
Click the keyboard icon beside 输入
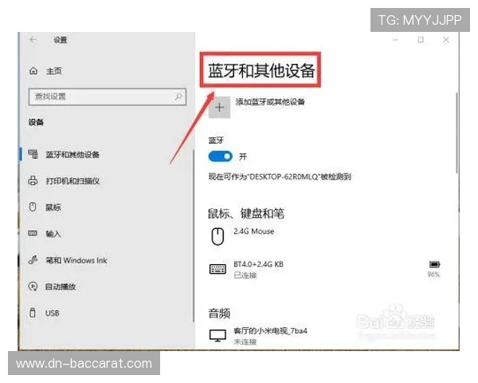pyautogui.click(x=33, y=234)
